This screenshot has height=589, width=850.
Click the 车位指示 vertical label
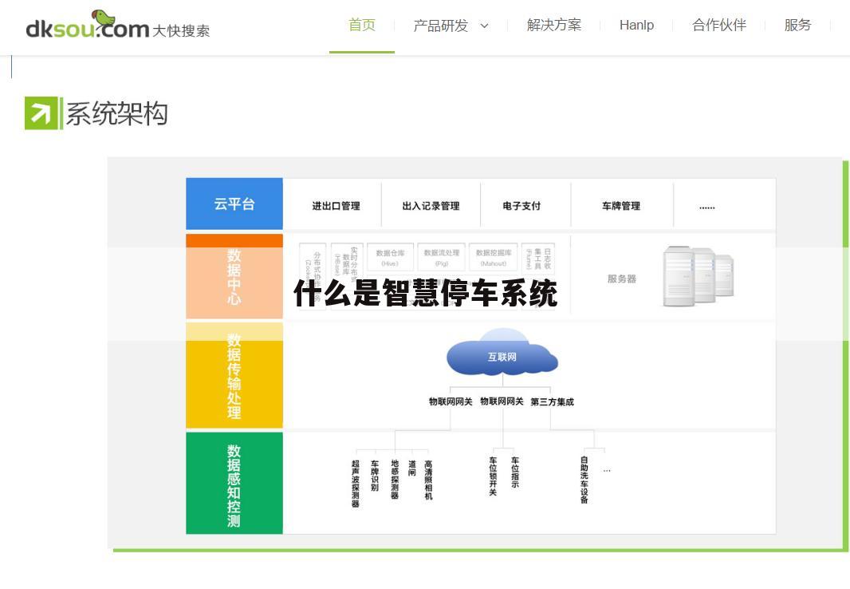(515, 472)
